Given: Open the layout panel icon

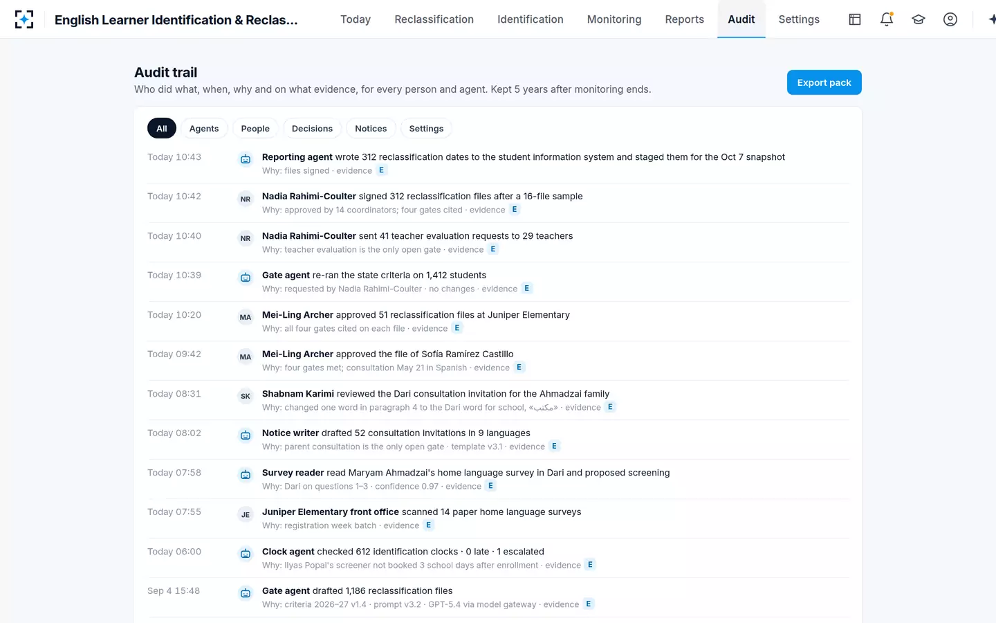Looking at the screenshot, I should [855, 19].
